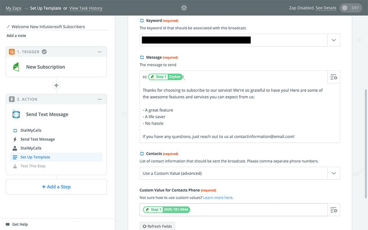
Task: Go to My Zaps breadcrumb
Action: point(13,8)
